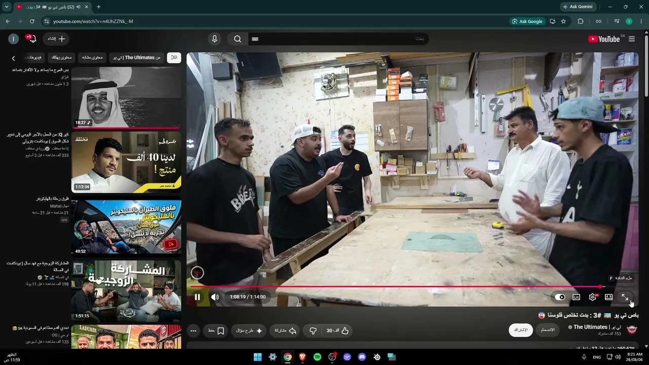The height and width of the screenshot is (365, 649).
Task: Open the إنشاء create menu
Action: pos(56,39)
